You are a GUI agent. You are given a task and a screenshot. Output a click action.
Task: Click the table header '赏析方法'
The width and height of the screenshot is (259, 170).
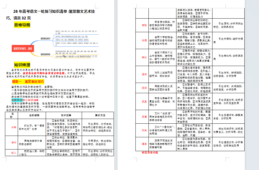pyautogui.click(x=100, y=115)
